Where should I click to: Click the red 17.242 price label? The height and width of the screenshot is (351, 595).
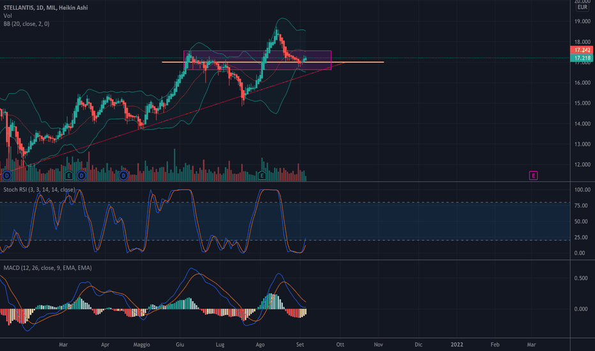582,50
